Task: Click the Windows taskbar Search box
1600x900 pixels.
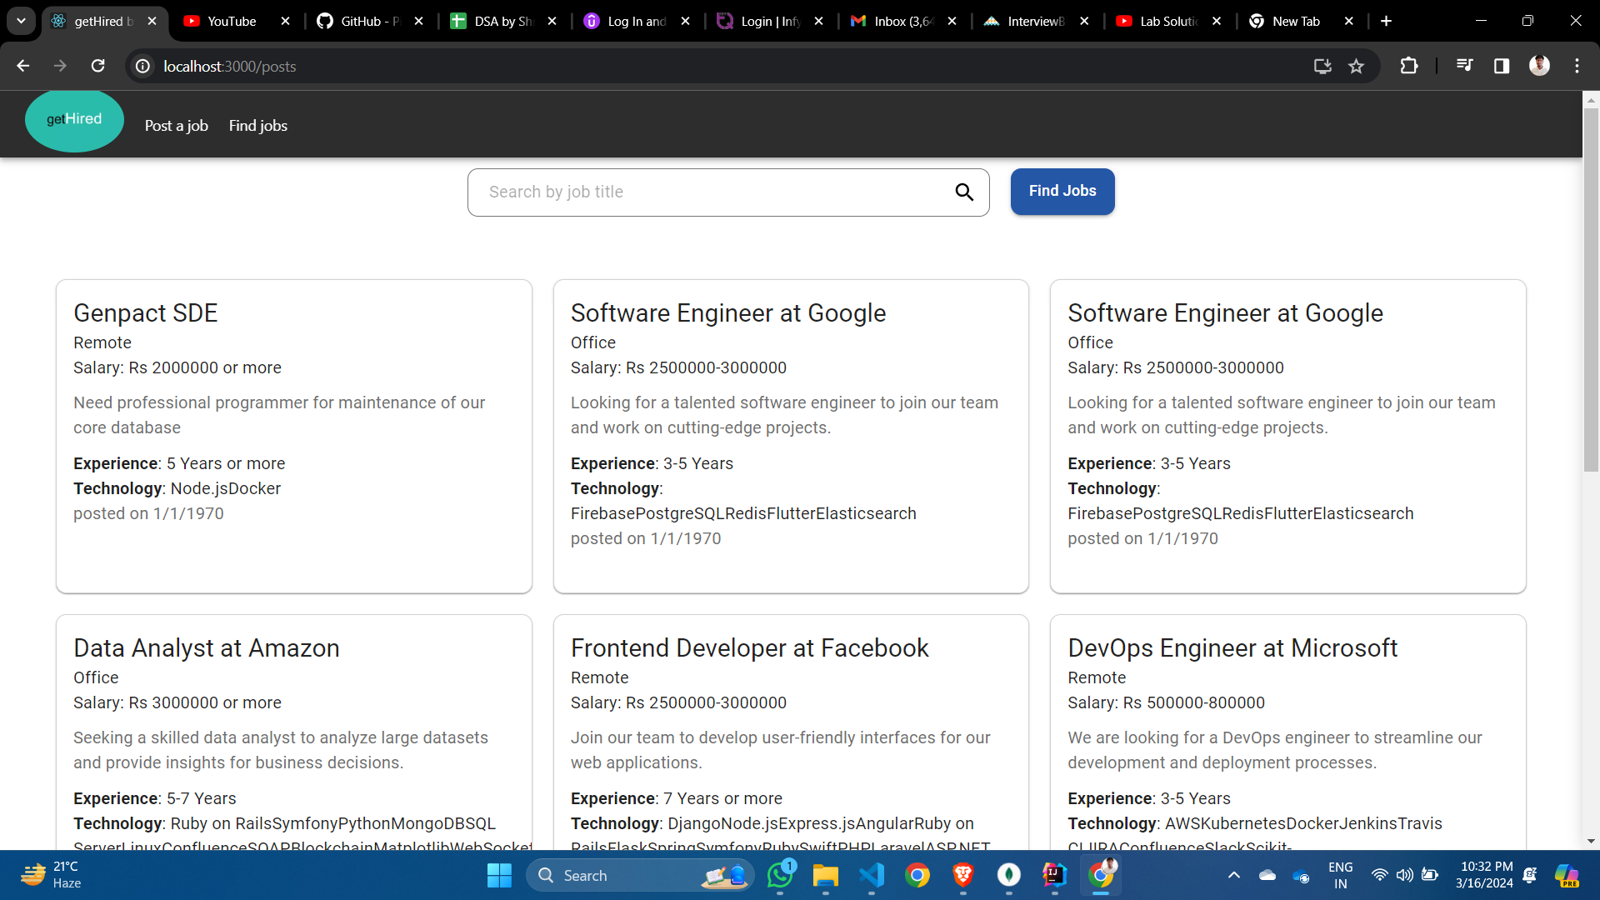Action: click(640, 875)
